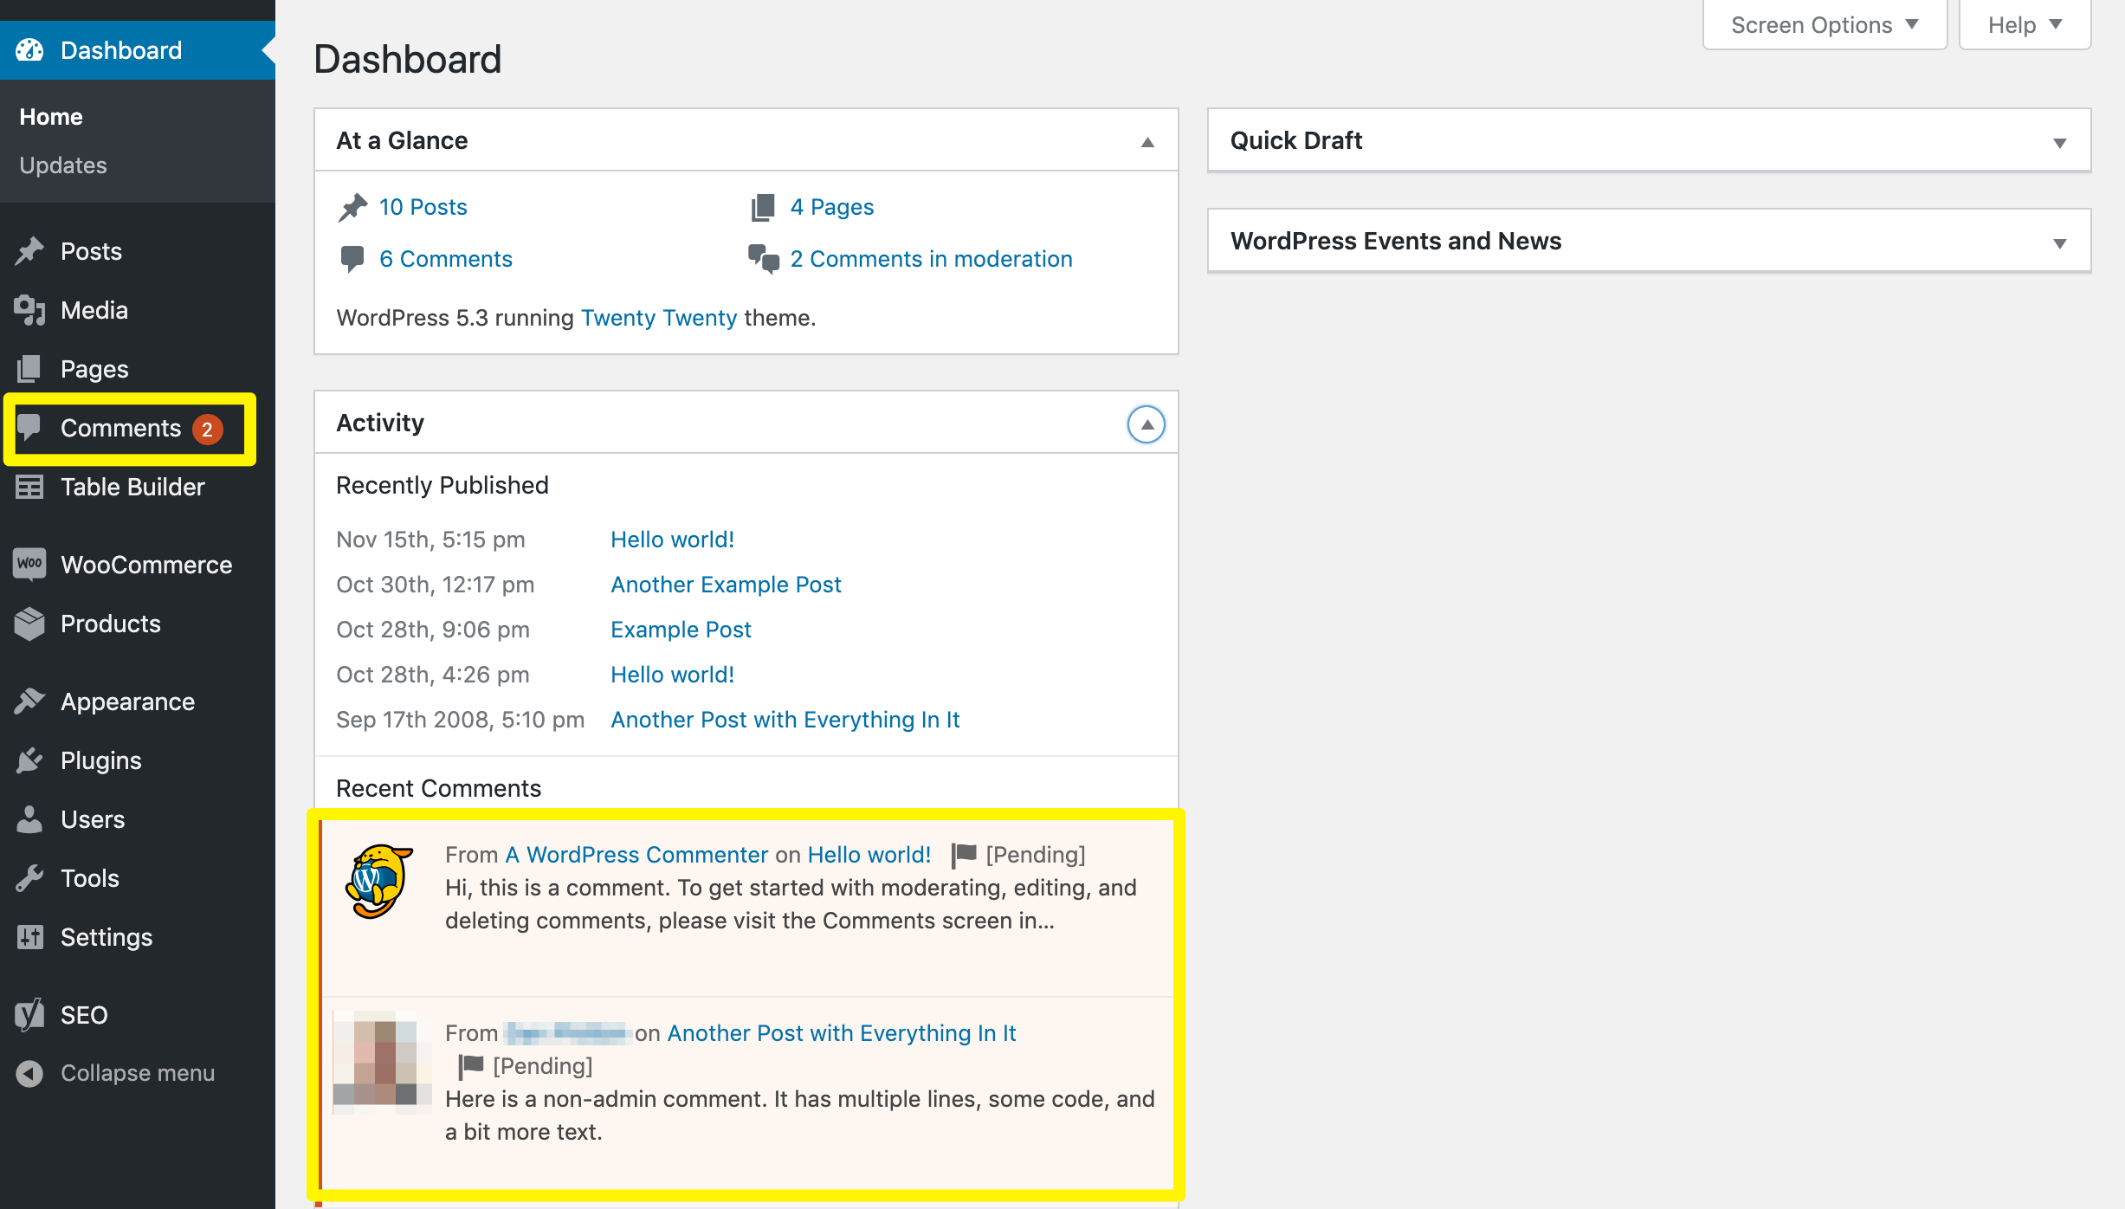The height and width of the screenshot is (1209, 2125).
Task: Open the Appearance menu
Action: pyautogui.click(x=127, y=701)
